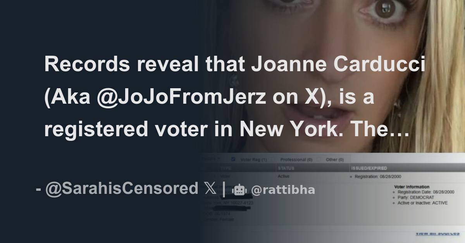Click the TYPE column header
Screen dimensions: 465x243
point(226,169)
